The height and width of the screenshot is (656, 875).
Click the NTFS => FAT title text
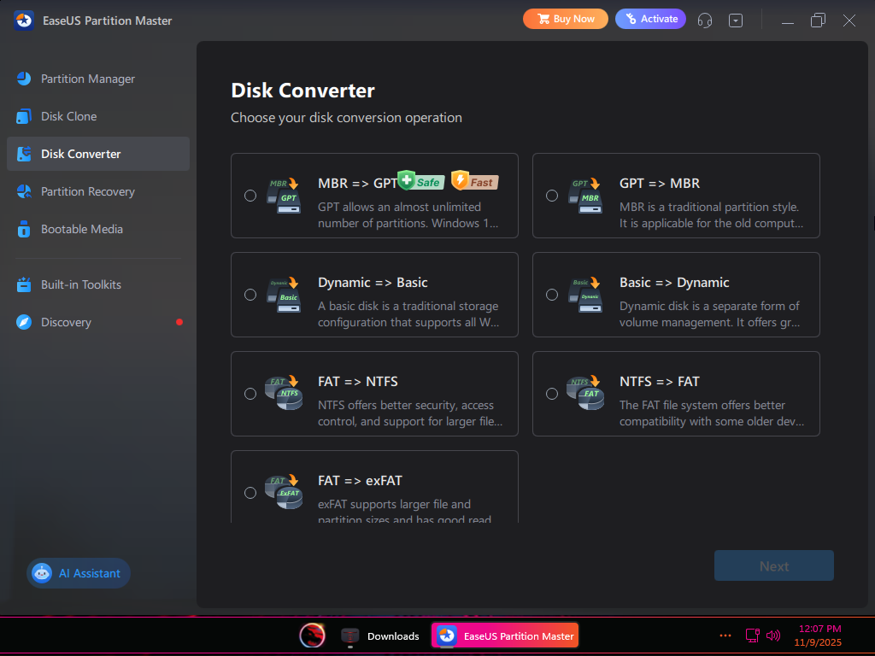(x=660, y=382)
